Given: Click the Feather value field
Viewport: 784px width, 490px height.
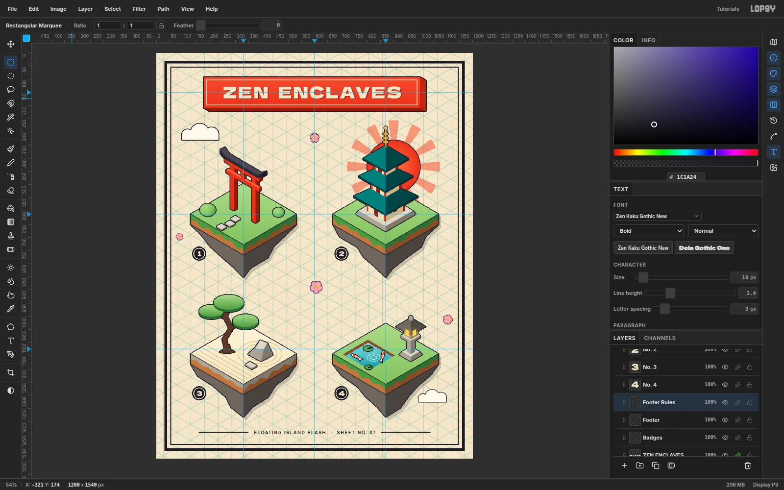Looking at the screenshot, I should click(271, 25).
